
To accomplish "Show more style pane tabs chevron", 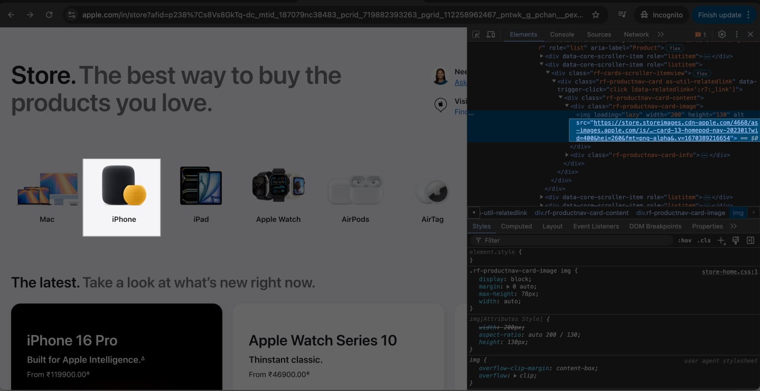I will click(734, 226).
